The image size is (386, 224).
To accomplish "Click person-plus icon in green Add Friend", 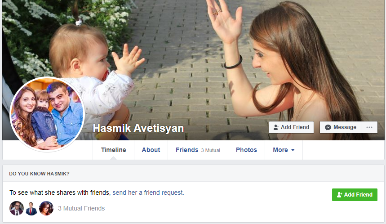I will (x=339, y=195).
